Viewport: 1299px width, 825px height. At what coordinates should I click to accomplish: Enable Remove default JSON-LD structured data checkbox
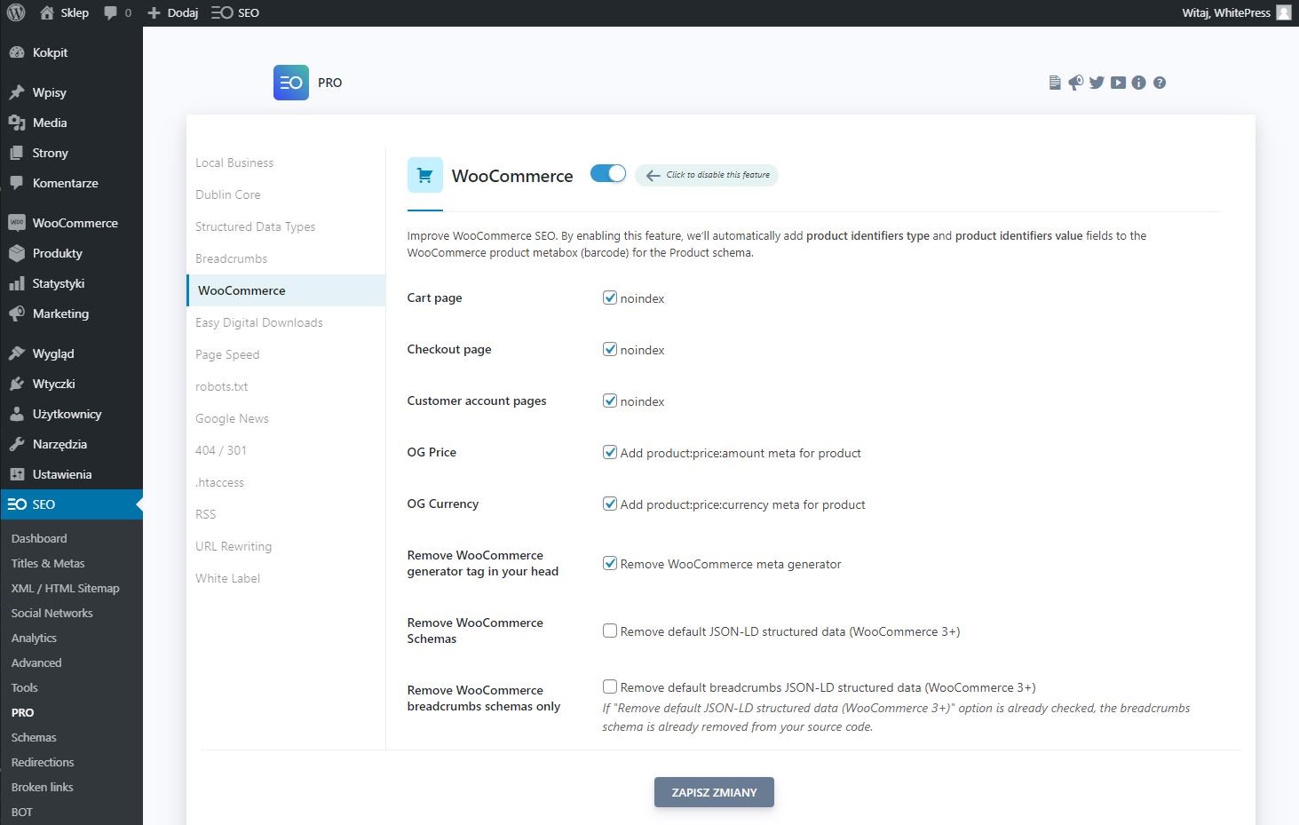coord(610,631)
